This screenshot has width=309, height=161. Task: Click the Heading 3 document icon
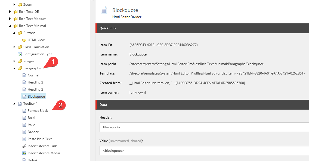[24, 89]
